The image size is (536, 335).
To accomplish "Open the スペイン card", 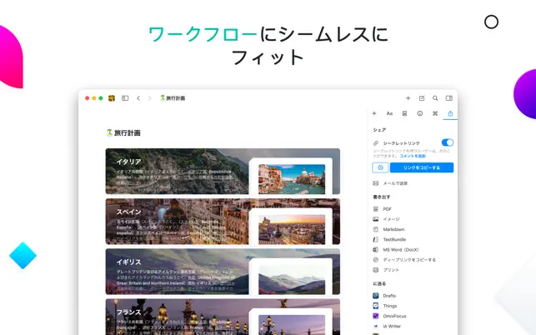I will 223,222.
